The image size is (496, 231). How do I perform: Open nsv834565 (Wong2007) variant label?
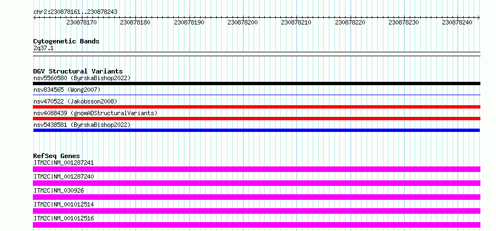point(67,90)
